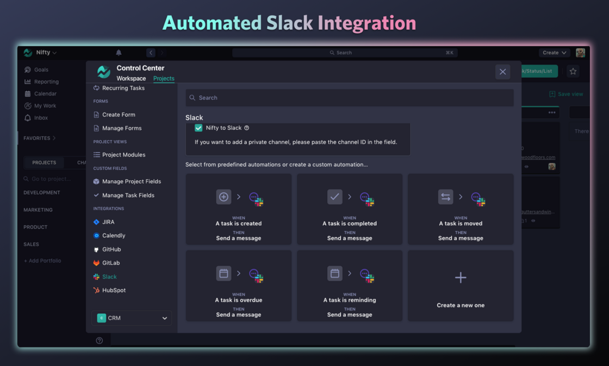Screen dimensions: 609x366
Task: Click the notification bell icon
Action: click(119, 53)
